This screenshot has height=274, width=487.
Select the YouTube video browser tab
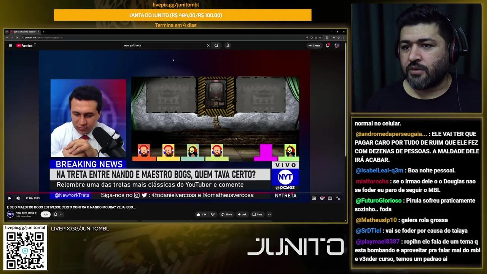point(25,32)
